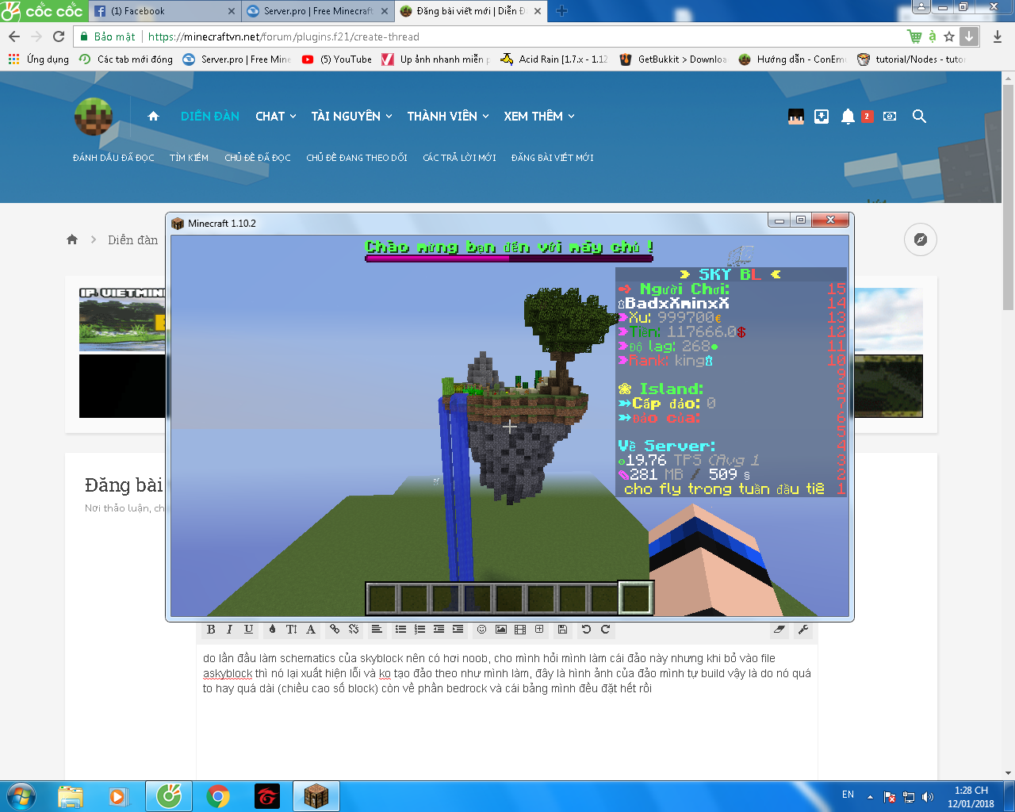Open the font family tool

311,630
